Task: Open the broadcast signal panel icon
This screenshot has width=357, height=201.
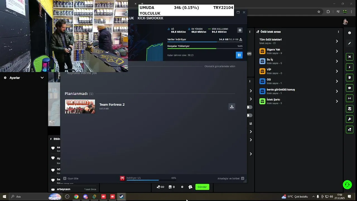Action: [349, 98]
